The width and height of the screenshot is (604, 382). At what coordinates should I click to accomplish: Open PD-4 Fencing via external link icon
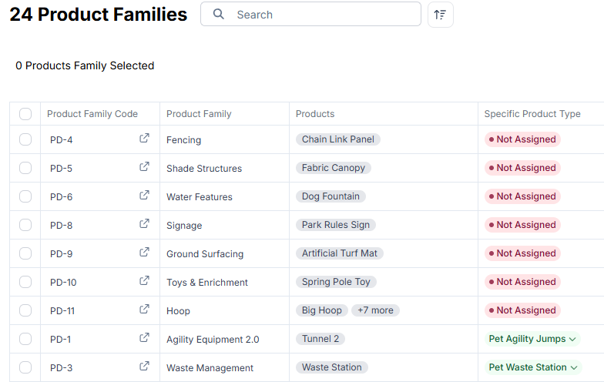pyautogui.click(x=144, y=139)
